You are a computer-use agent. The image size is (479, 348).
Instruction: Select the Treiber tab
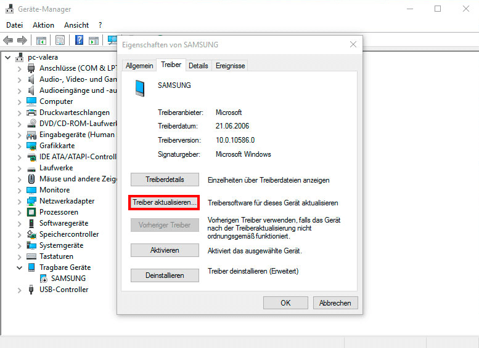(171, 65)
